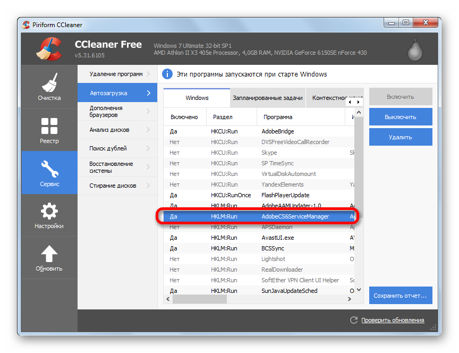
Task: Select the Windows startup tab
Action: 197,98
